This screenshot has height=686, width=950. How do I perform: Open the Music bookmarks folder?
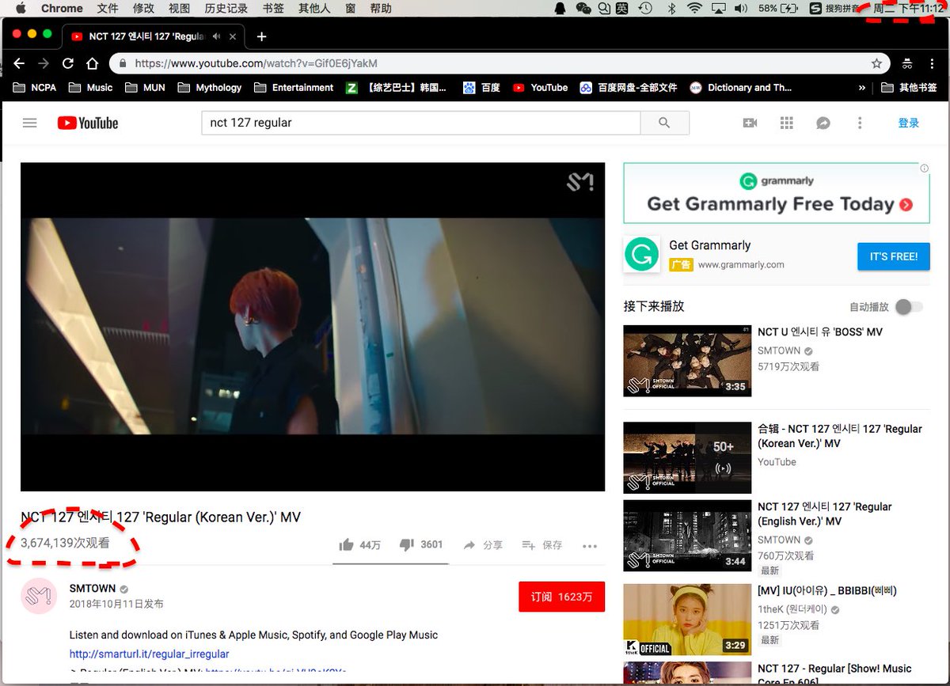[91, 88]
